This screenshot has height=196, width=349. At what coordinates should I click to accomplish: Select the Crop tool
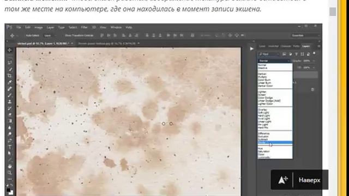(10, 76)
